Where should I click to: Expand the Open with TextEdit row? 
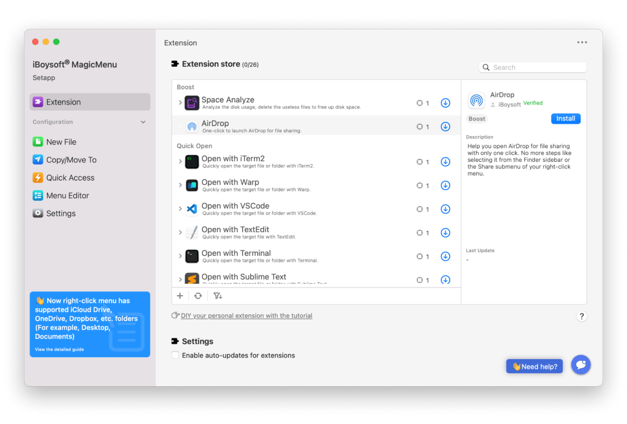(180, 232)
